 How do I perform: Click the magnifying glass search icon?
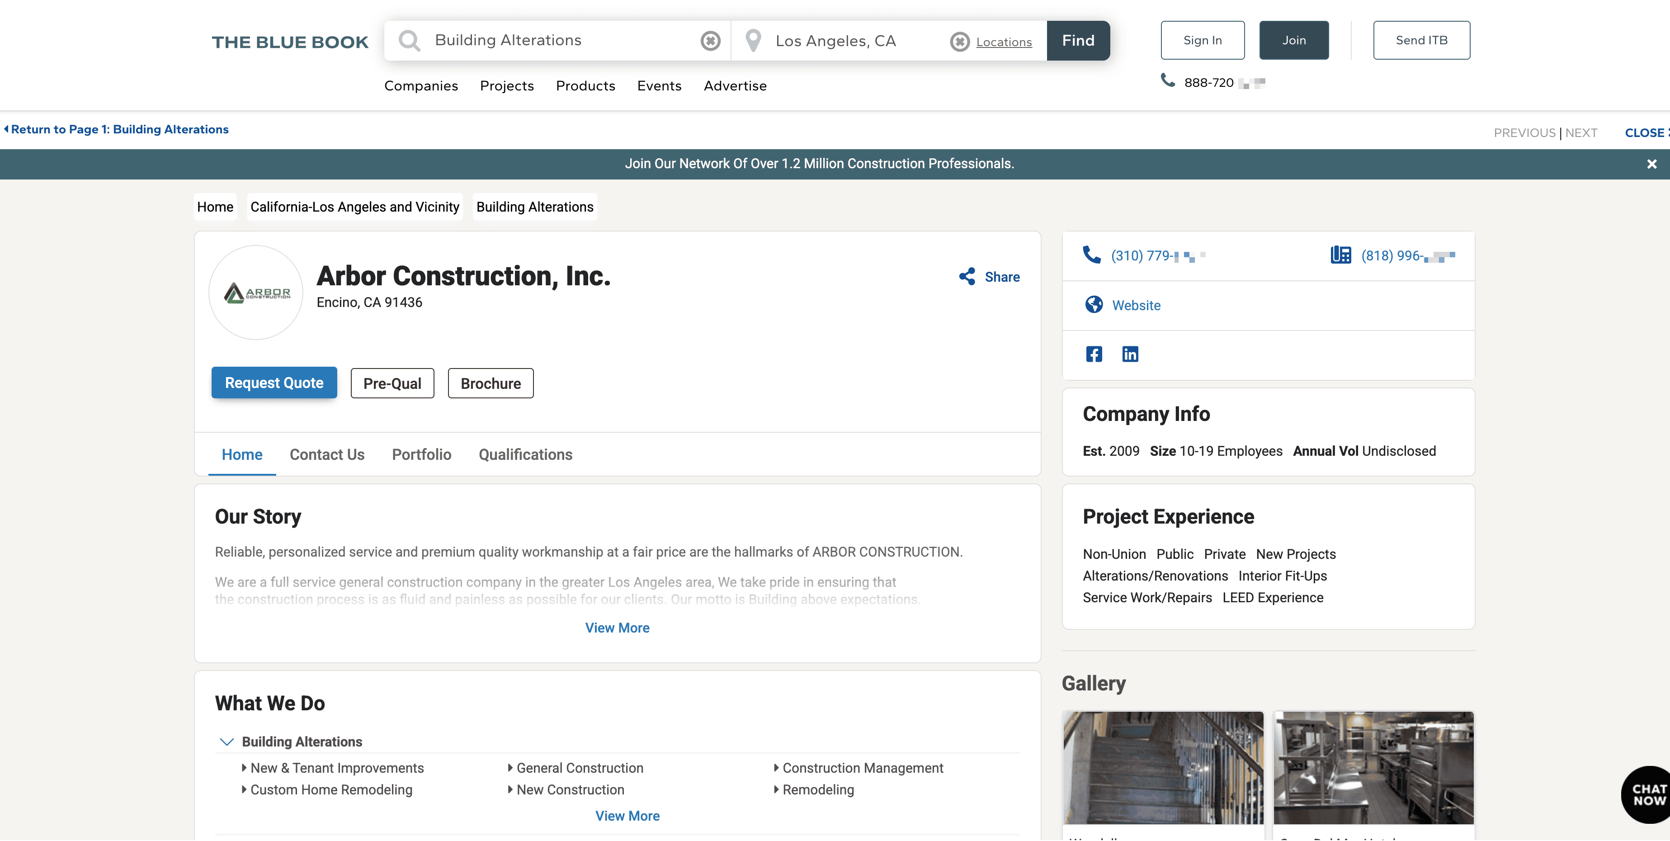tap(409, 41)
